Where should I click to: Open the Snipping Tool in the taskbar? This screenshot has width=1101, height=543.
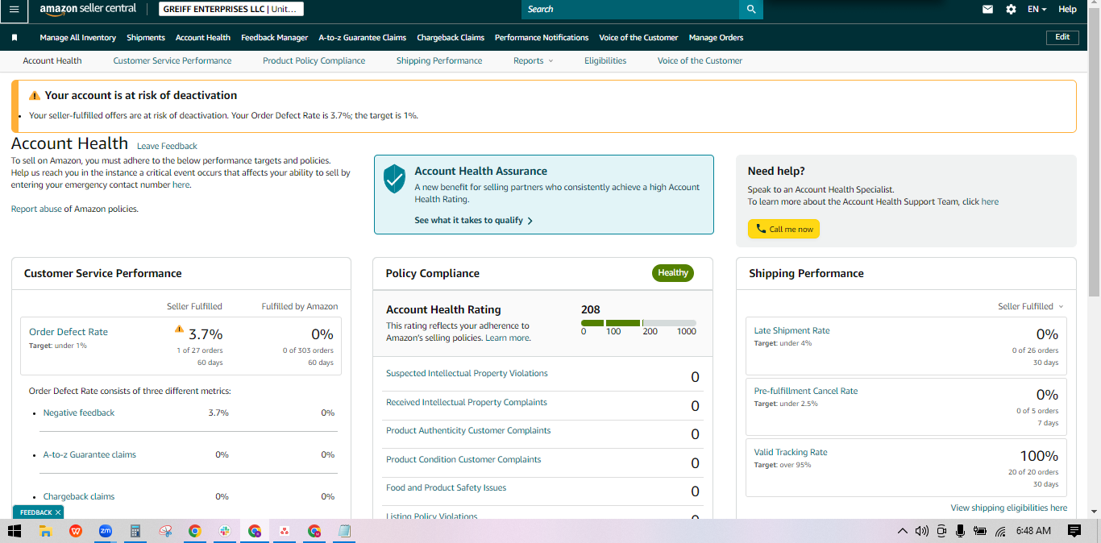pyautogui.click(x=165, y=531)
